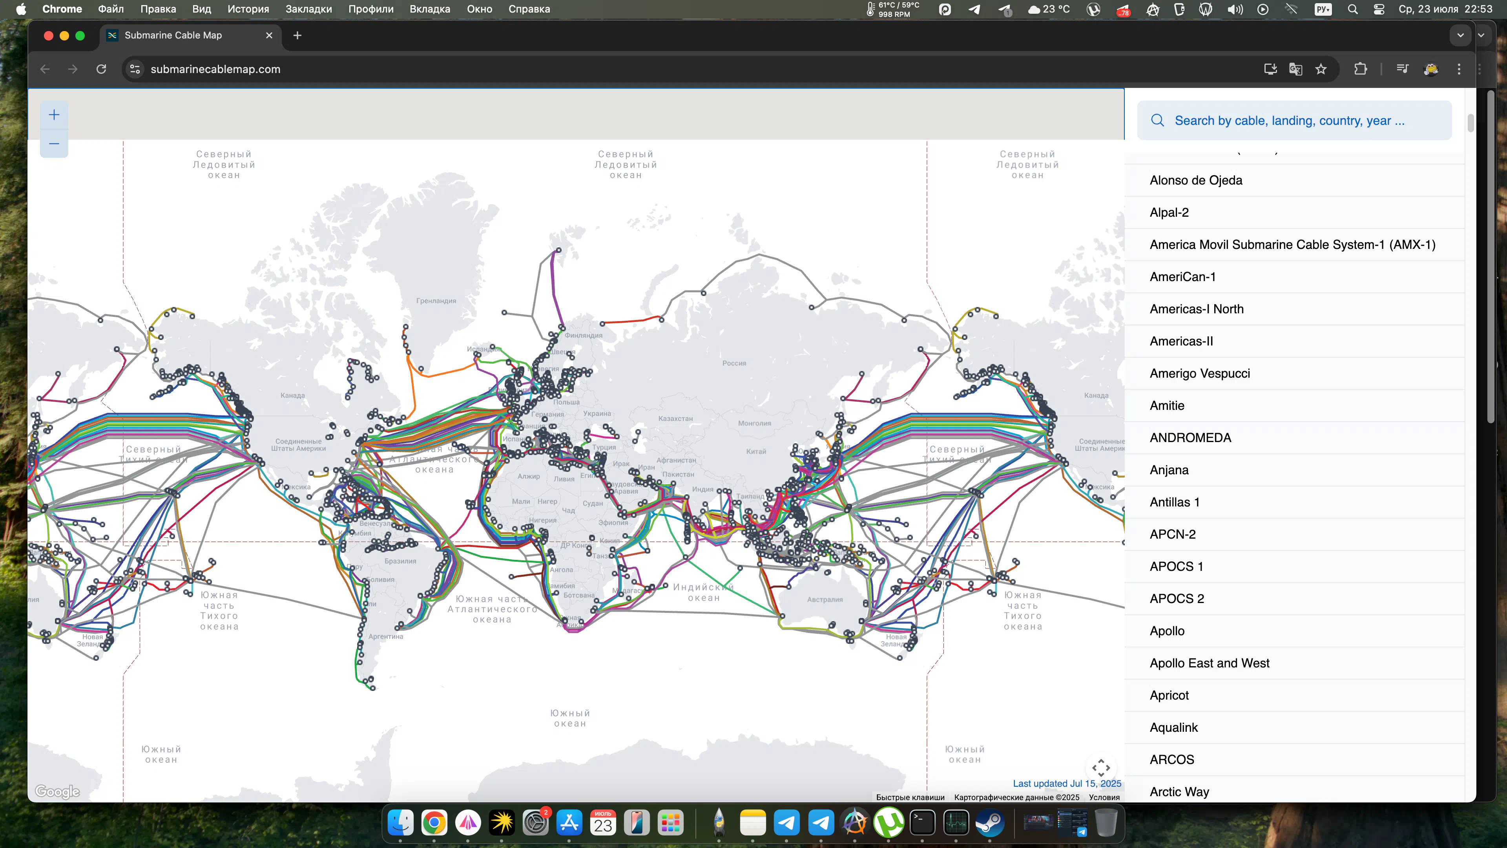Click Быстрые клавиши shortcut link on map
The height and width of the screenshot is (848, 1507).
pyautogui.click(x=910, y=797)
